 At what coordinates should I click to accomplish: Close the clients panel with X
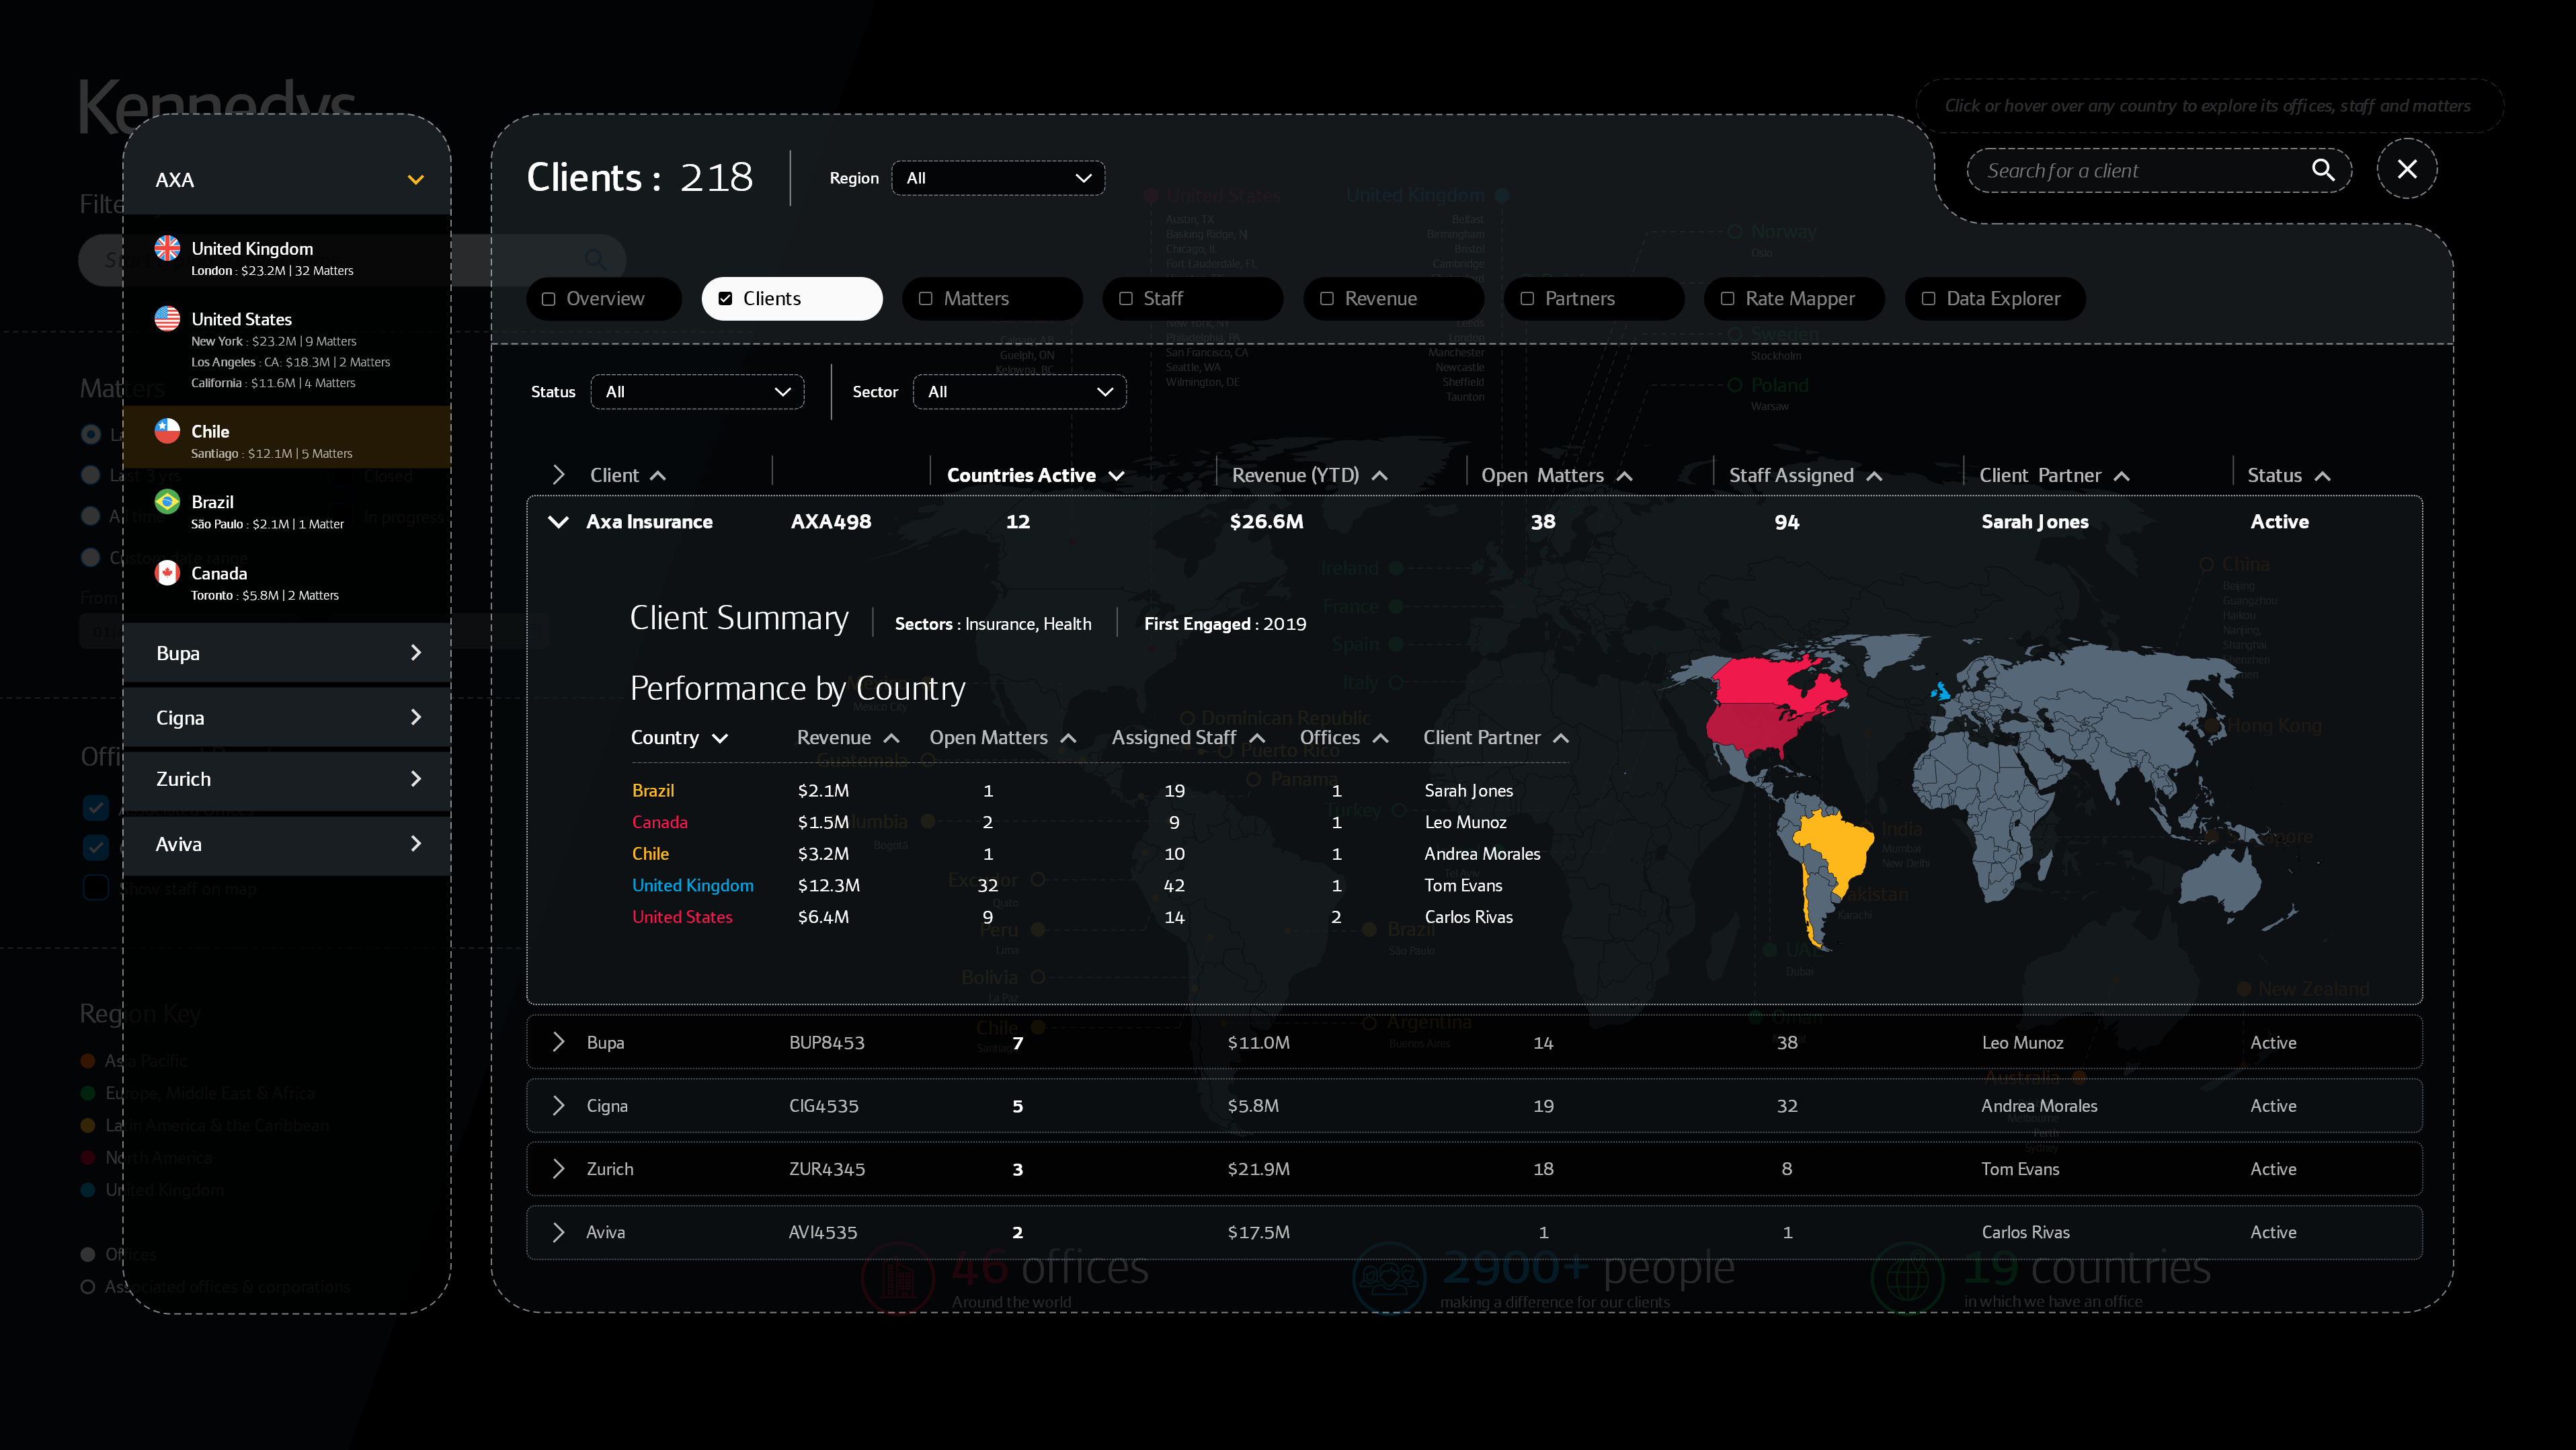click(x=2406, y=170)
